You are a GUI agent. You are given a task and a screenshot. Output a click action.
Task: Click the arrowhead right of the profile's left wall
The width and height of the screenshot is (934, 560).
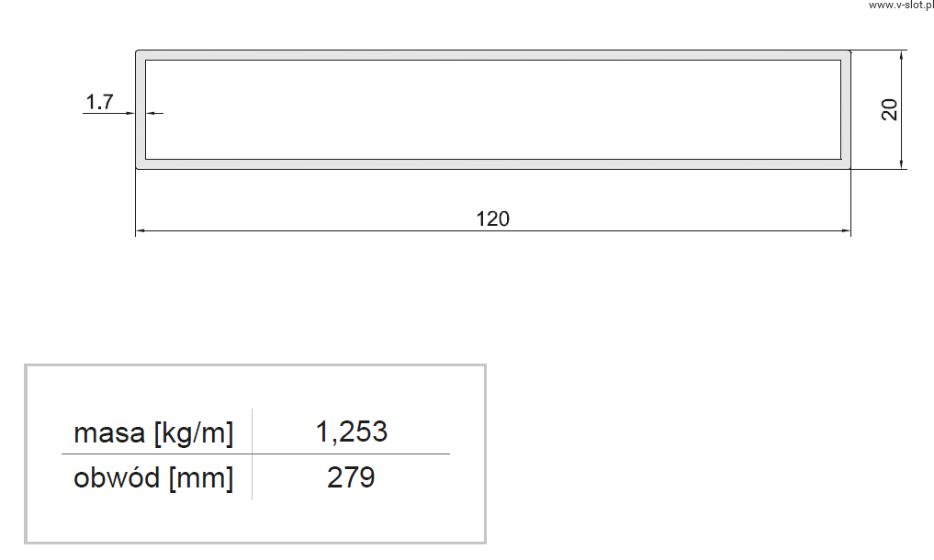pyautogui.click(x=152, y=113)
